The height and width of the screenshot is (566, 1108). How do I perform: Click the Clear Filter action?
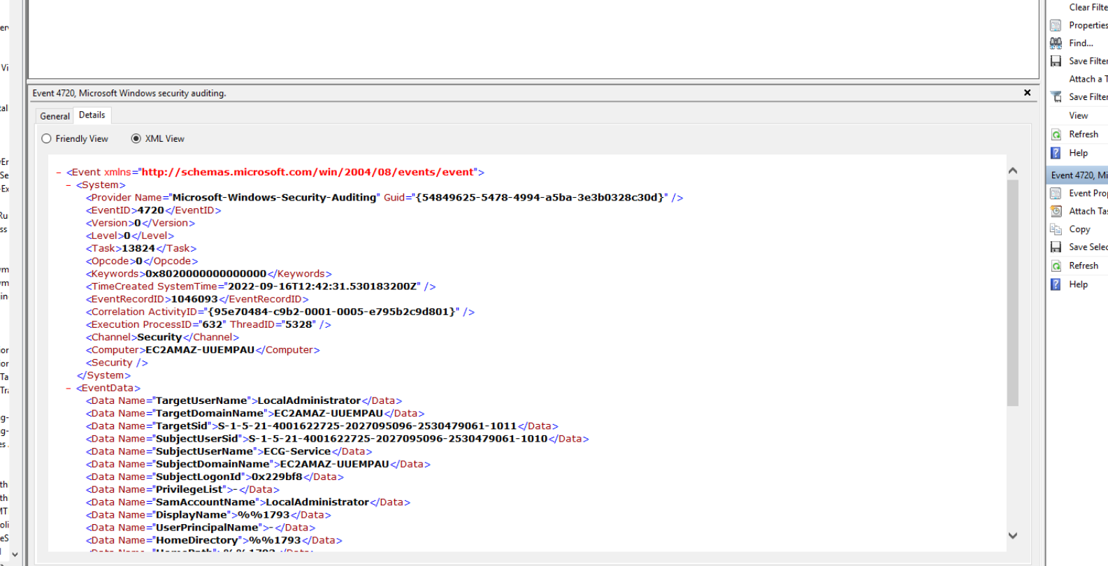[1087, 7]
